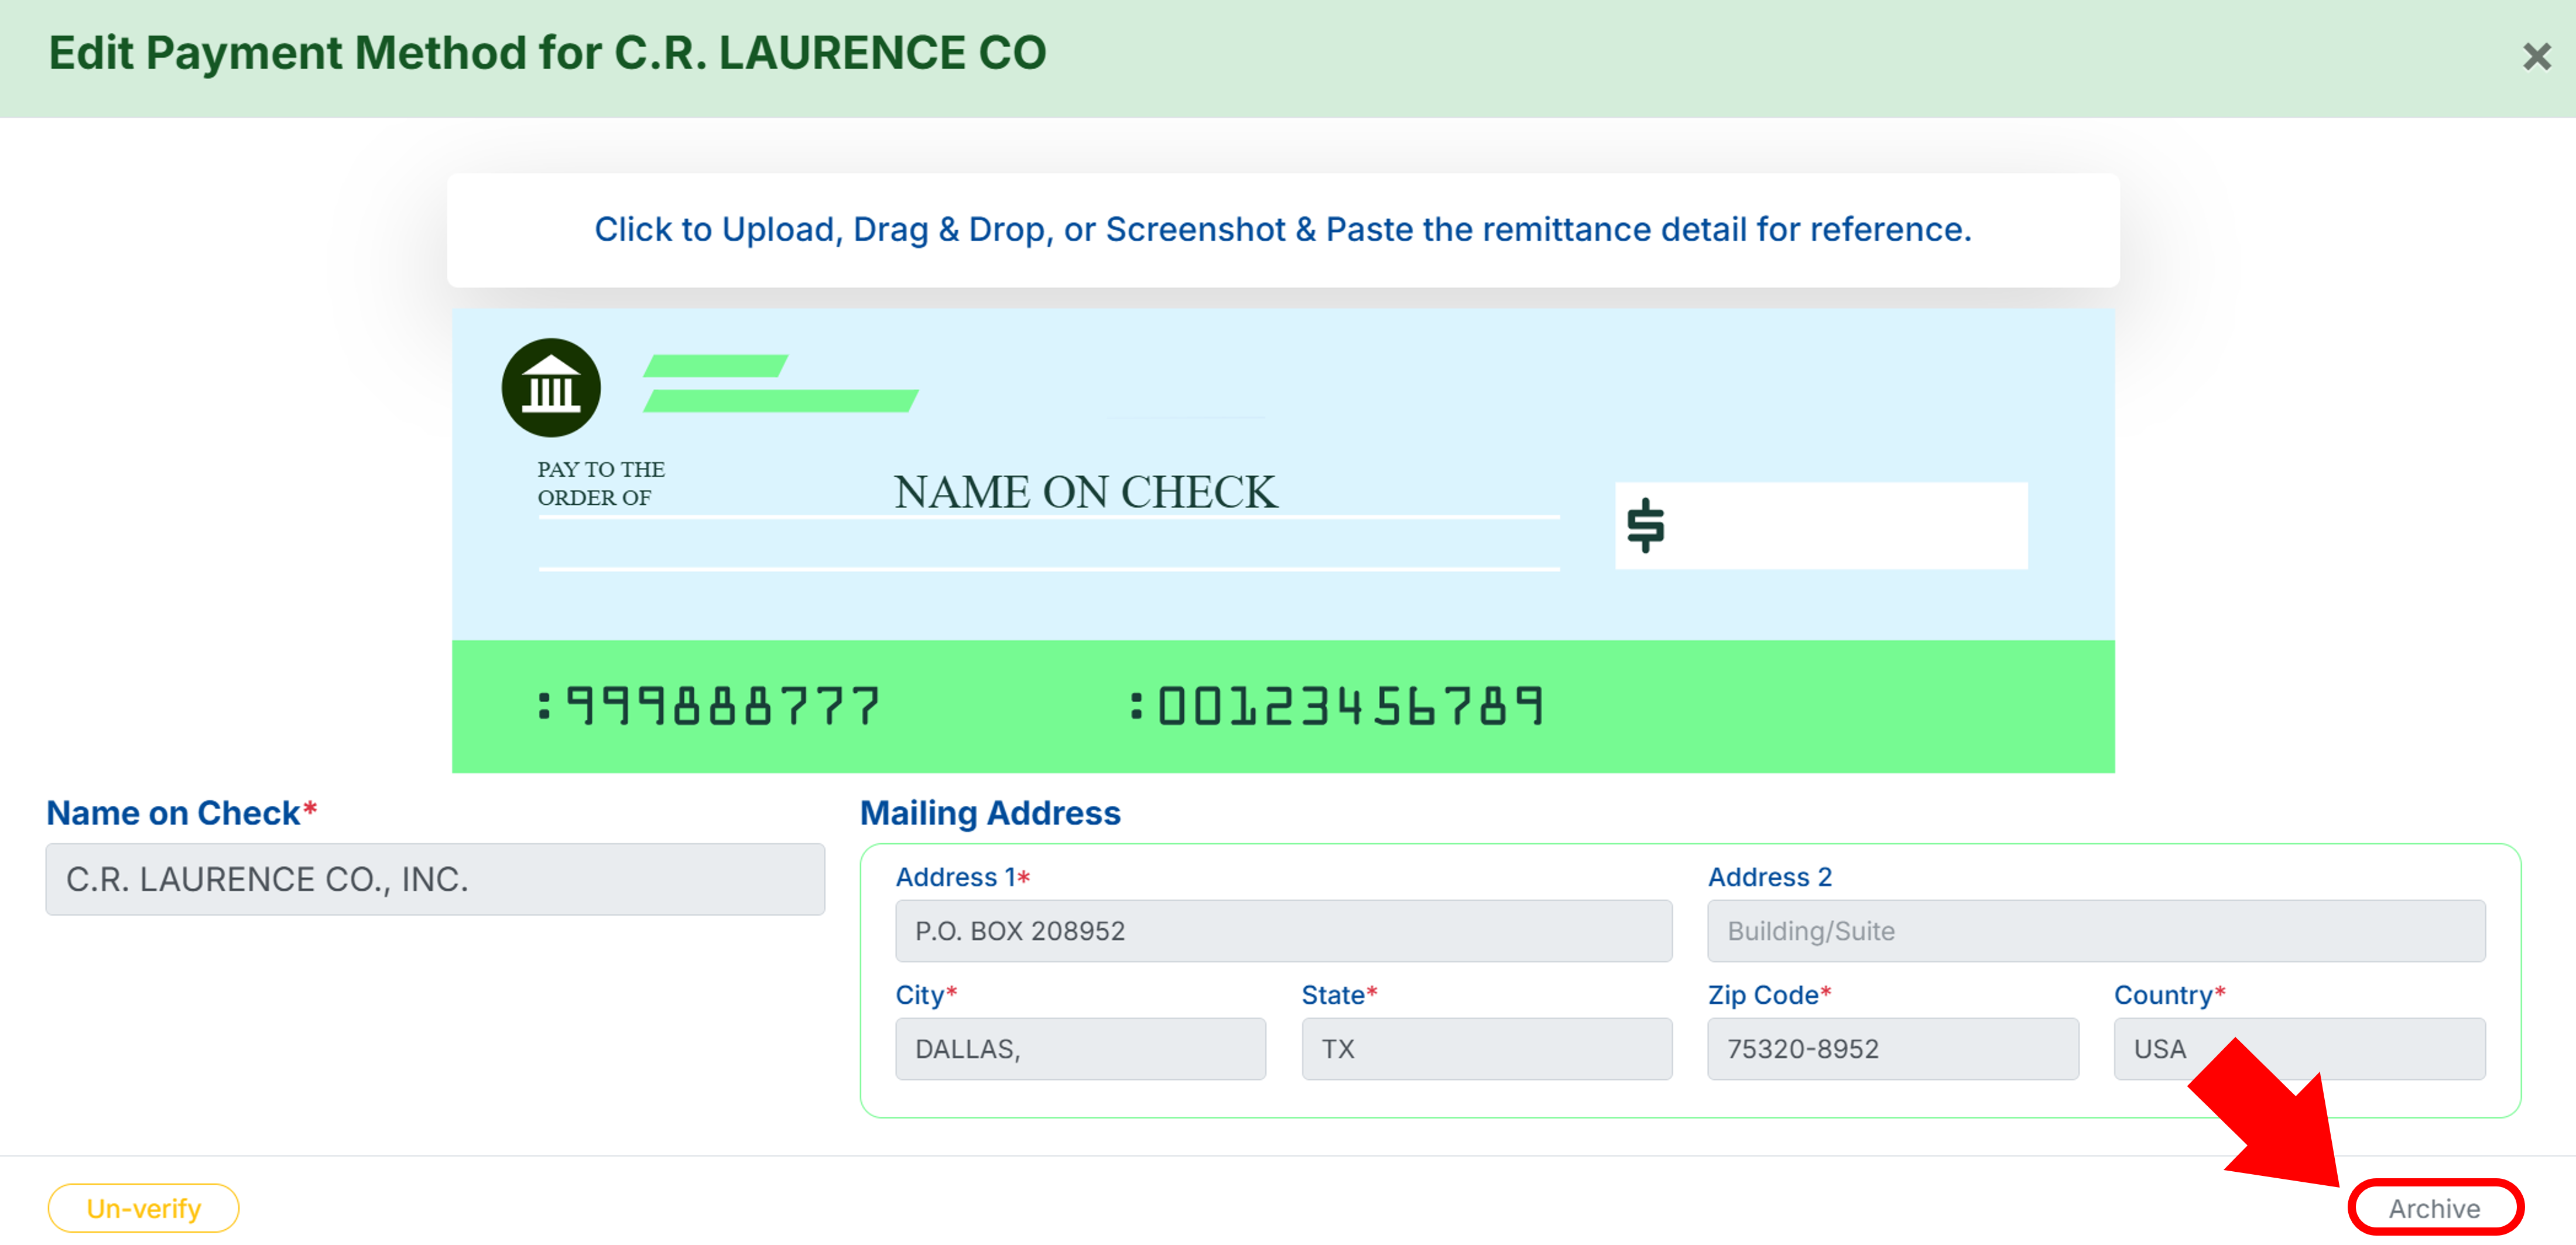The height and width of the screenshot is (1245, 2576).
Task: Click the account number 00123456789 on check
Action: [1337, 706]
